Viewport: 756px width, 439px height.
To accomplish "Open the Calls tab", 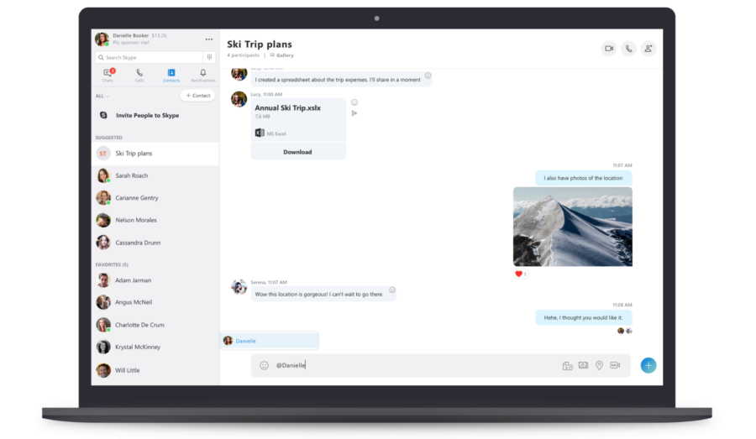I will (x=139, y=76).
